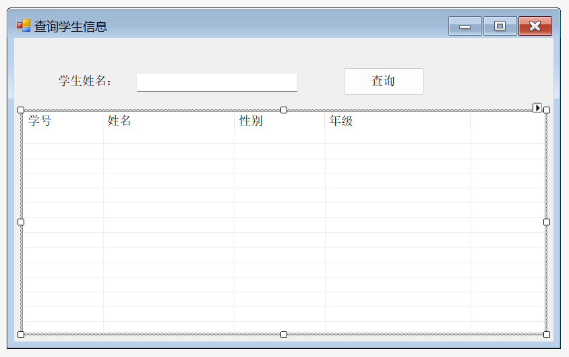Click the middle-left resize handle of list
Image resolution: width=569 pixels, height=357 pixels.
click(21, 222)
